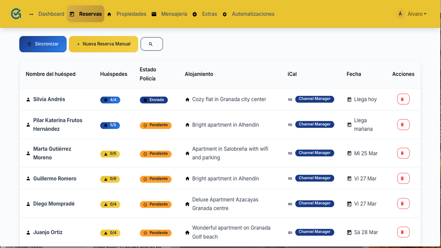The image size is (441, 248).
Task: Switch to the Dashboard tab
Action: coord(51,14)
